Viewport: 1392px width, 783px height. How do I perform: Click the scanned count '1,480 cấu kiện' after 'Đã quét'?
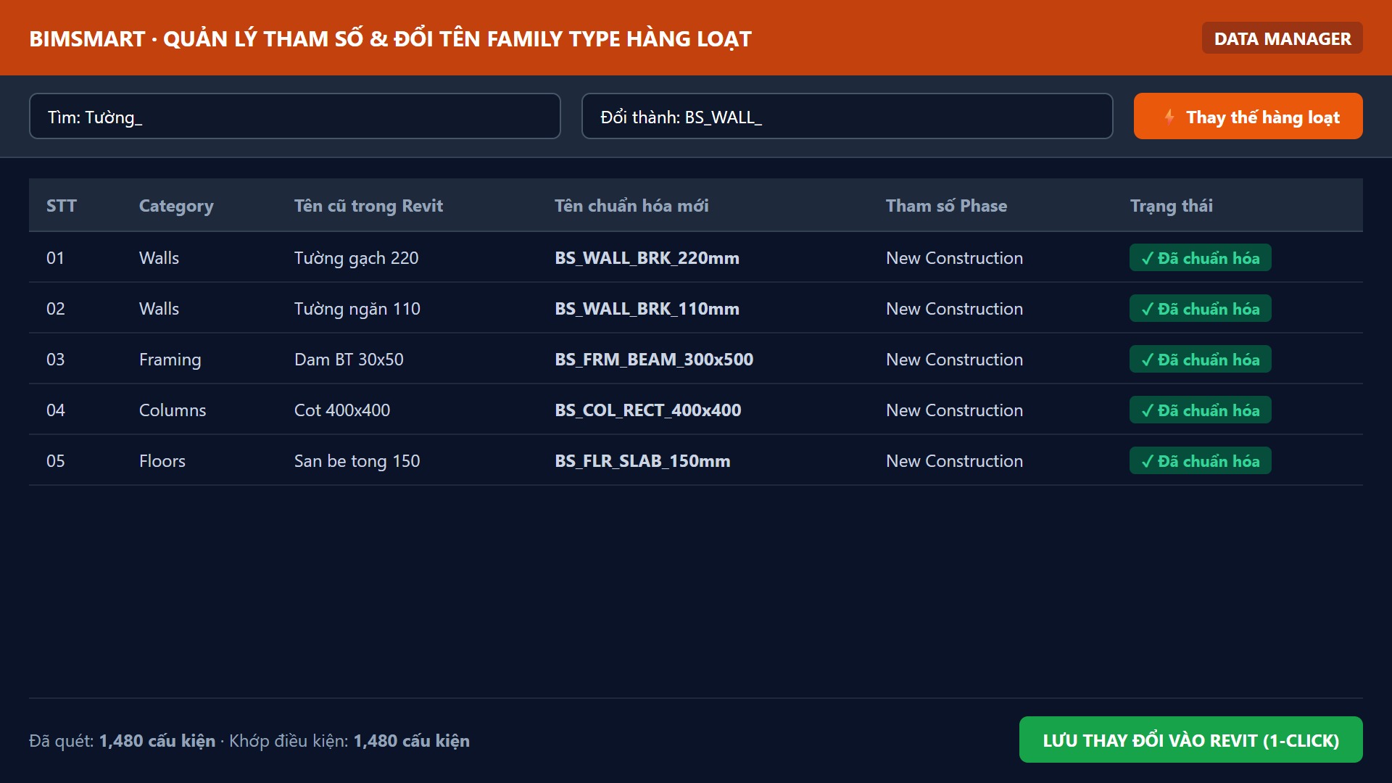[x=157, y=741]
